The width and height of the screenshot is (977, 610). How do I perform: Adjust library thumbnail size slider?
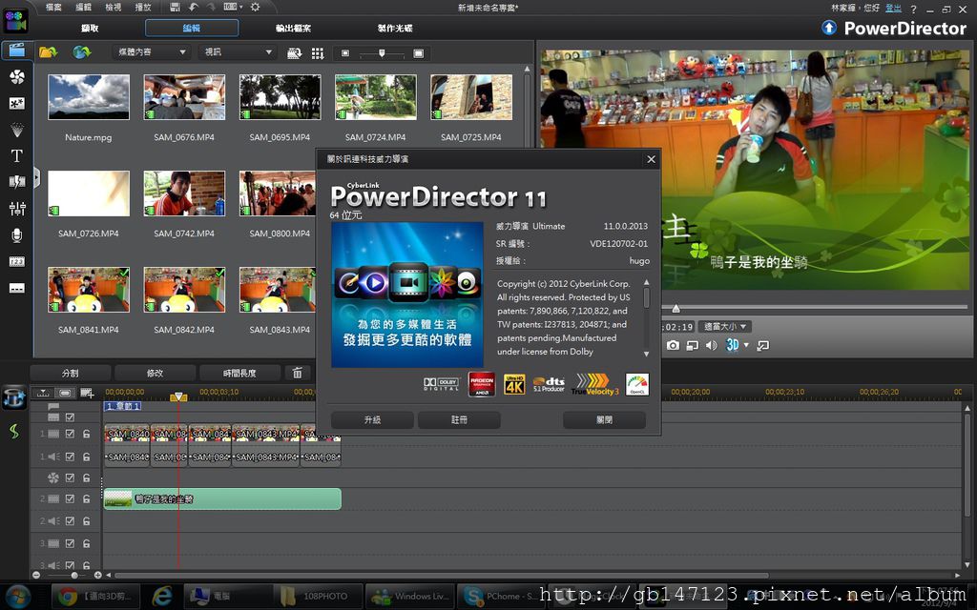click(x=382, y=53)
